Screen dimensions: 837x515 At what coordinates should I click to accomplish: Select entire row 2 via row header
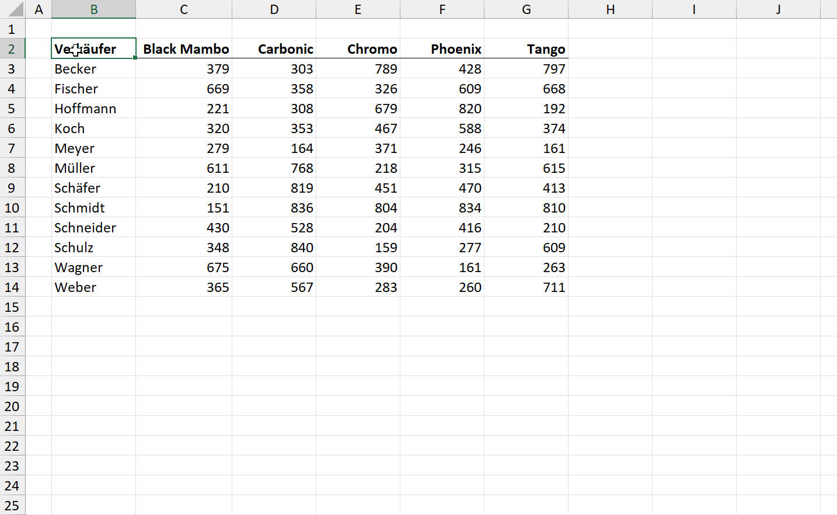pos(12,49)
